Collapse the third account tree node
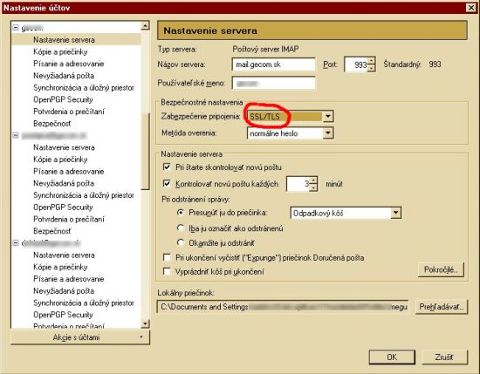The height and width of the screenshot is (374, 480). tap(16, 243)
